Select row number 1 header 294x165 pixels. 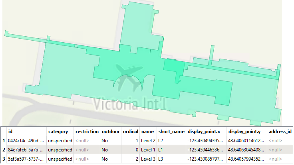point(4,141)
